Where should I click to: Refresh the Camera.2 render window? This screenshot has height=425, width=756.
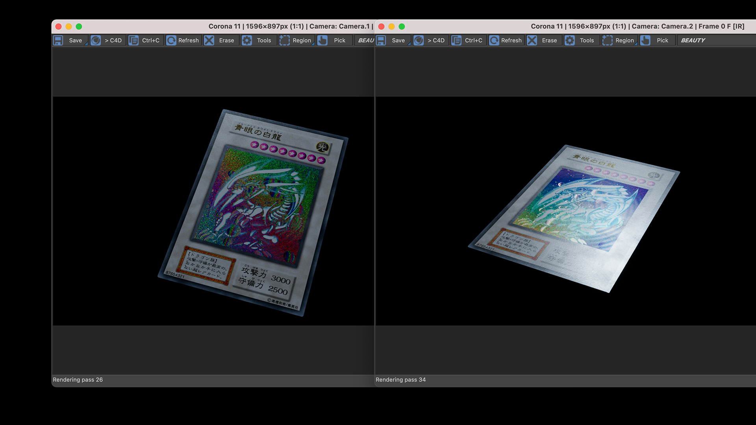[506, 40]
